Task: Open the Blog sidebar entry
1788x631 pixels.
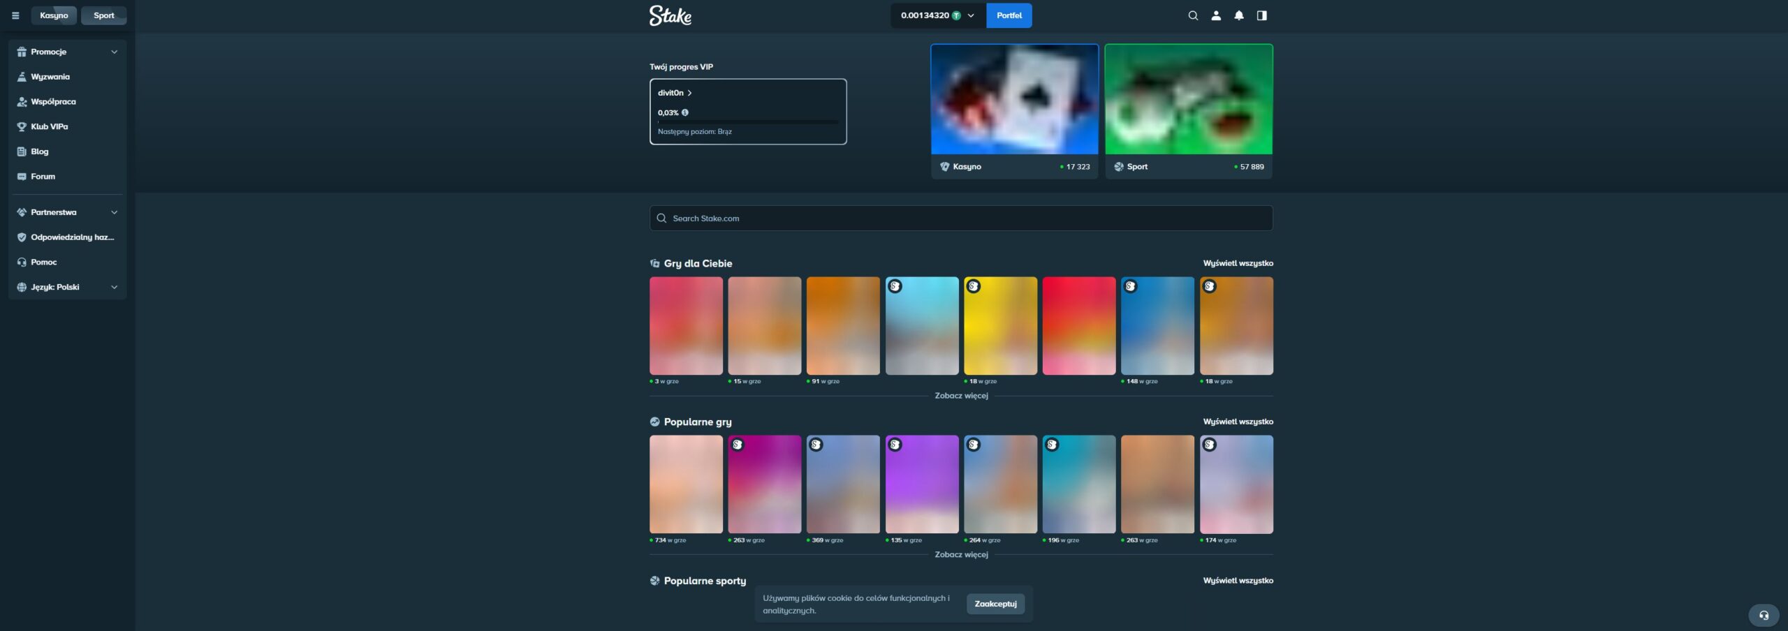Action: pos(67,151)
